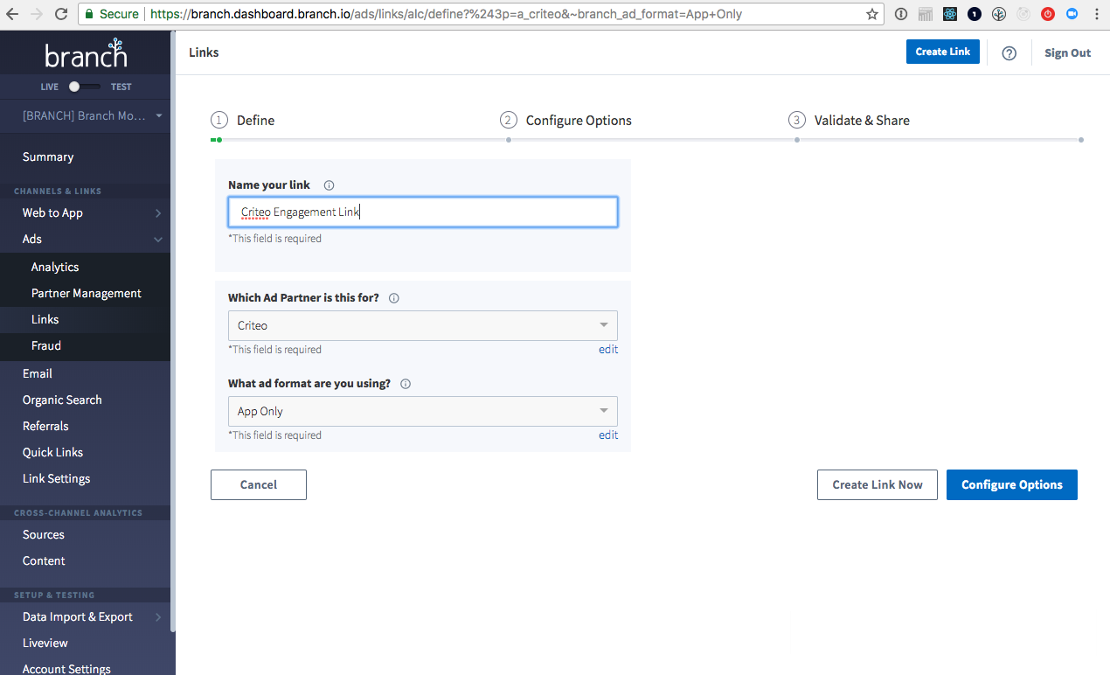This screenshot has width=1110, height=675.
Task: Go back with the browser back arrow
Action: [x=13, y=14]
